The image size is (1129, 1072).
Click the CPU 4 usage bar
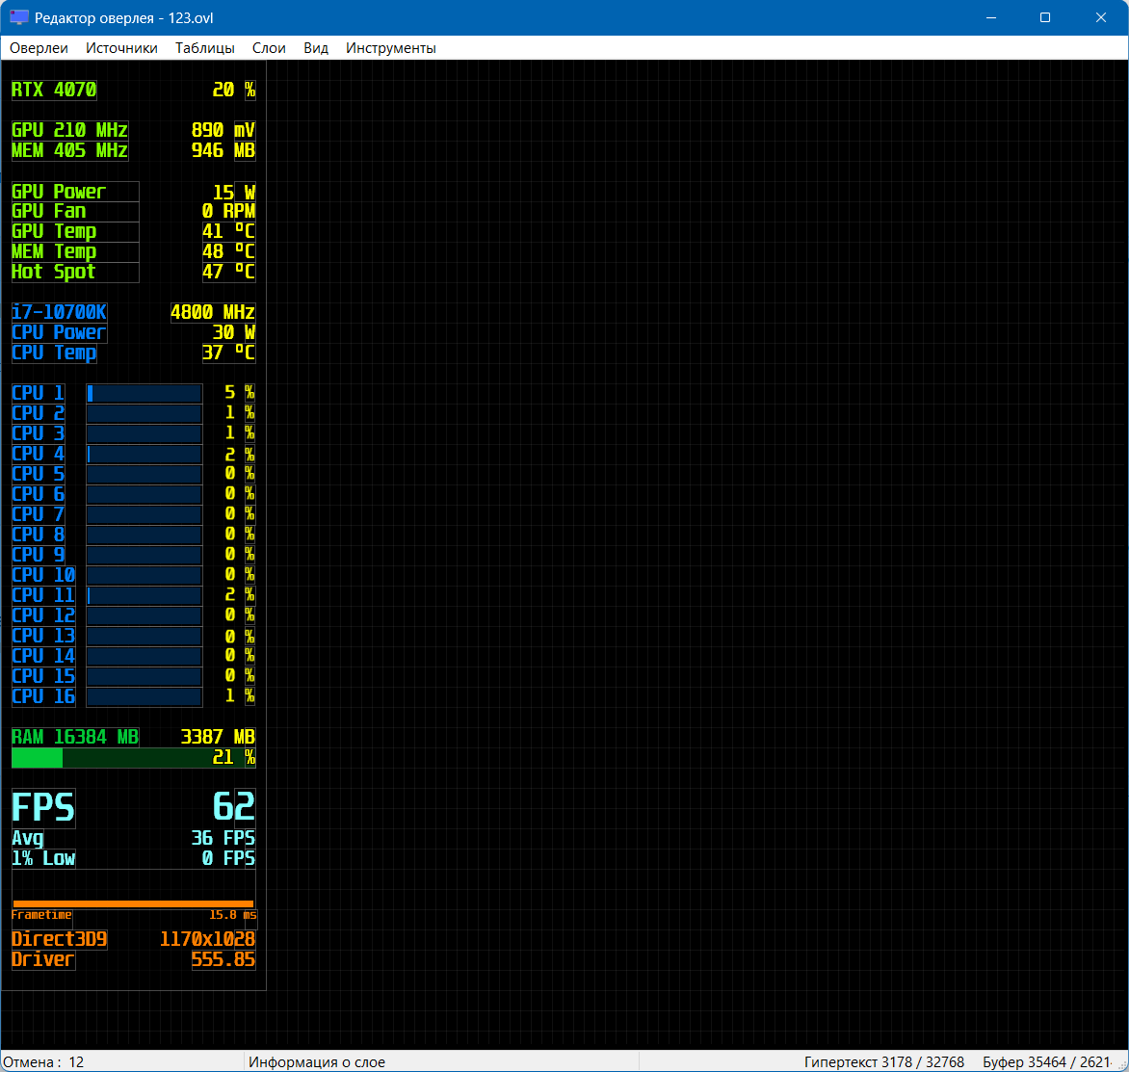144,455
